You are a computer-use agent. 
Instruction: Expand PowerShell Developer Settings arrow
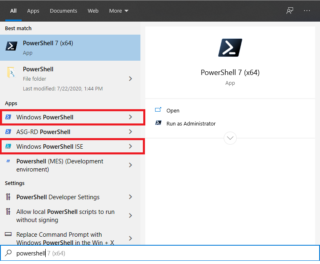coord(131,197)
